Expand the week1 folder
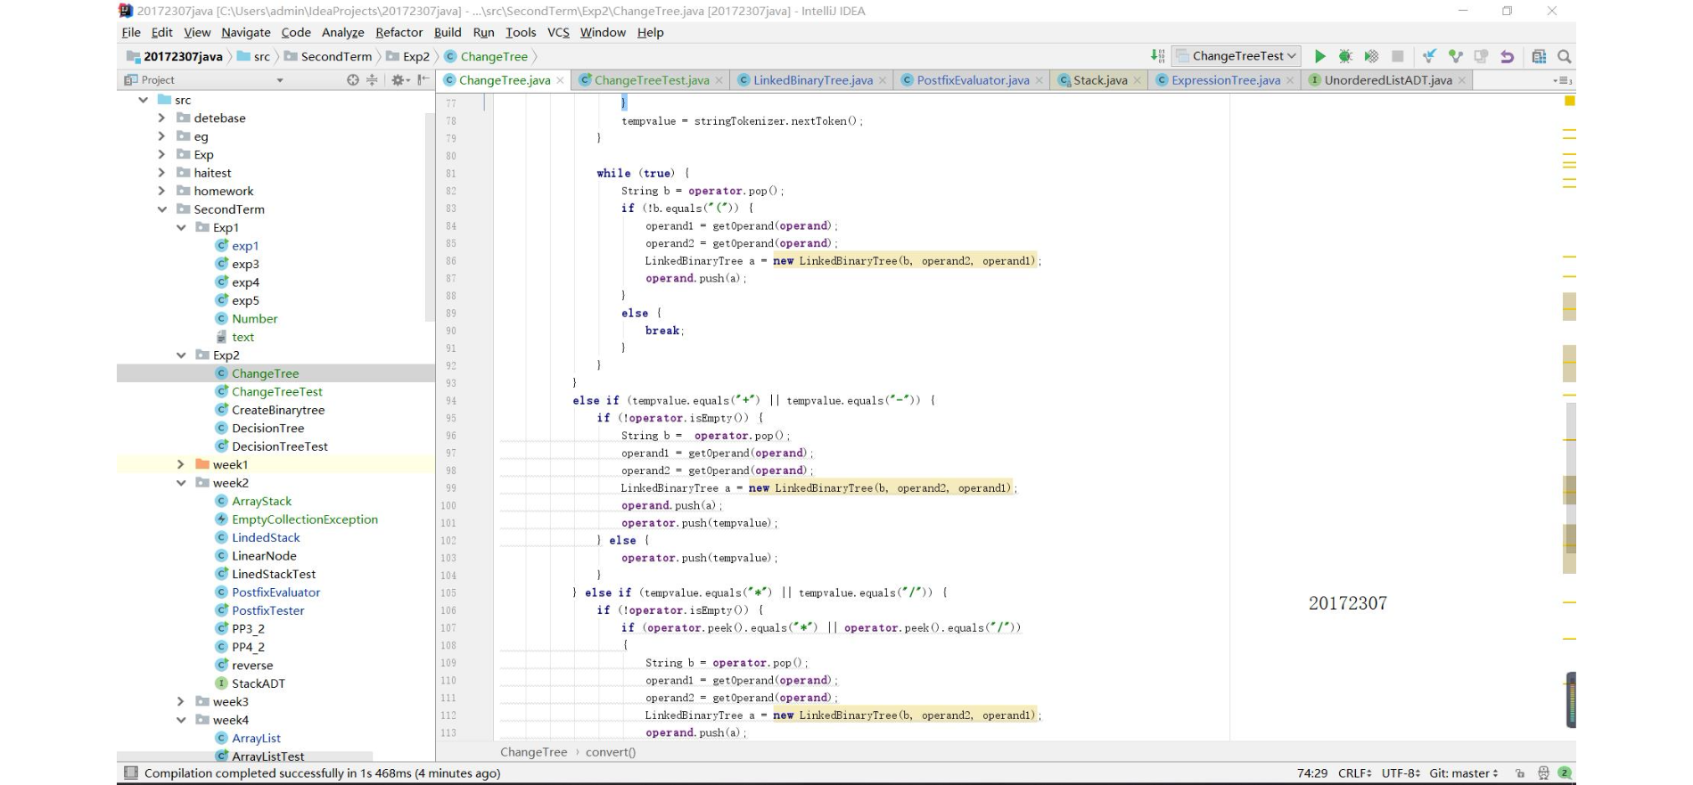Screen dimensions: 1693x785 click(181, 464)
